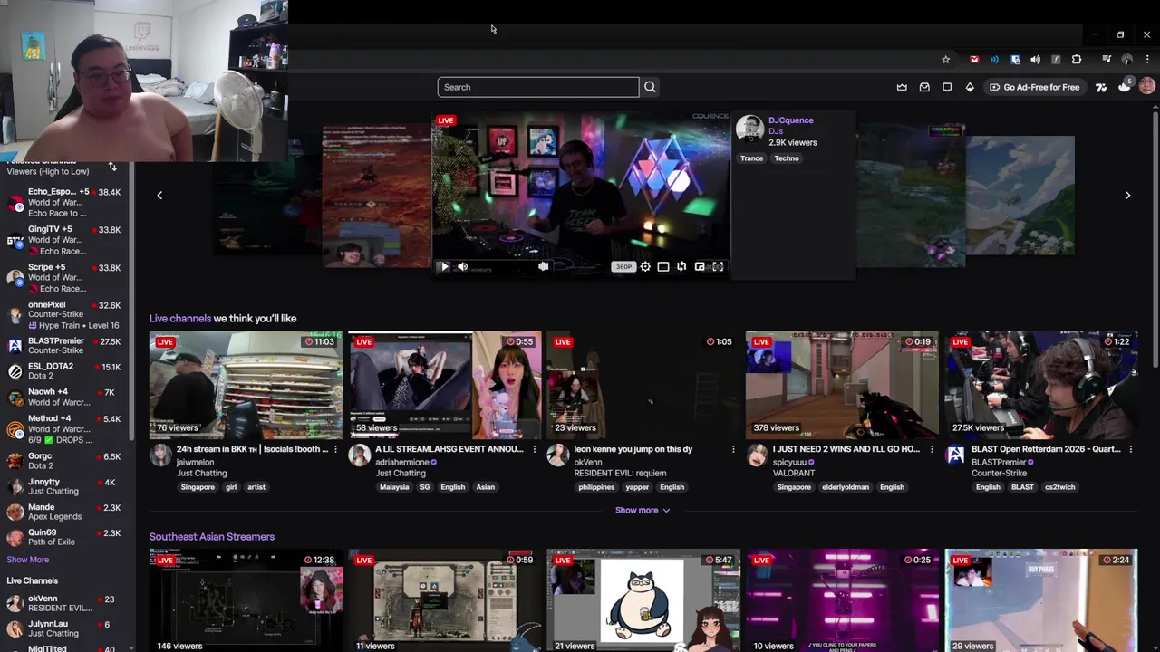Click the page vertical scrollbar
Image resolution: width=1160 pixels, height=652 pixels.
(x=1155, y=240)
